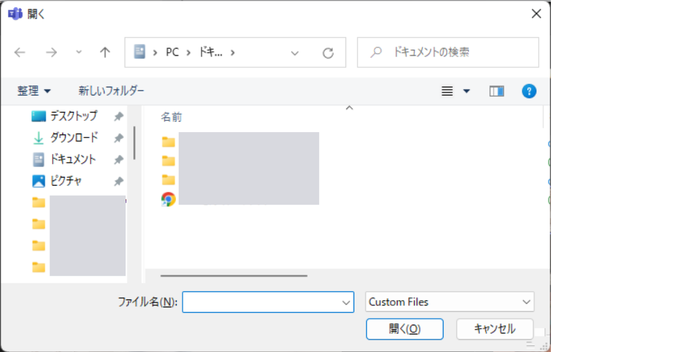Click the ドキュメントの検索 search box
Image resolution: width=678 pixels, height=352 pixels.
tap(454, 52)
